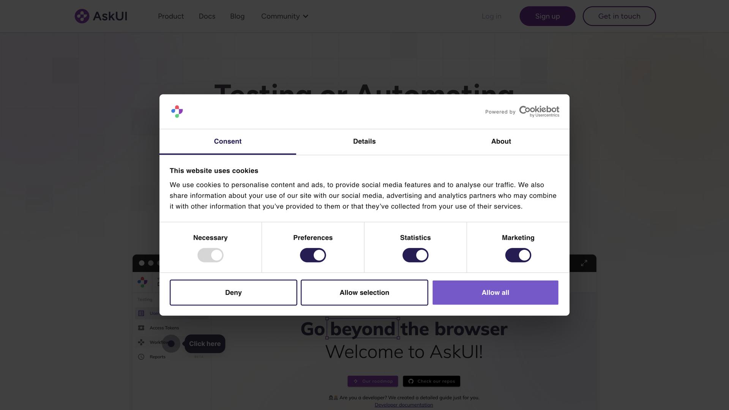729x410 pixels.
Task: Click the Cookiebot by Usercentrics logo
Action: pos(539,111)
